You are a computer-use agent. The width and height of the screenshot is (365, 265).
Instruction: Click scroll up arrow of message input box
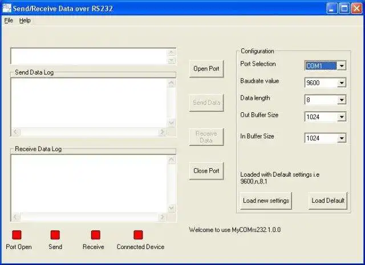(x=172, y=52)
